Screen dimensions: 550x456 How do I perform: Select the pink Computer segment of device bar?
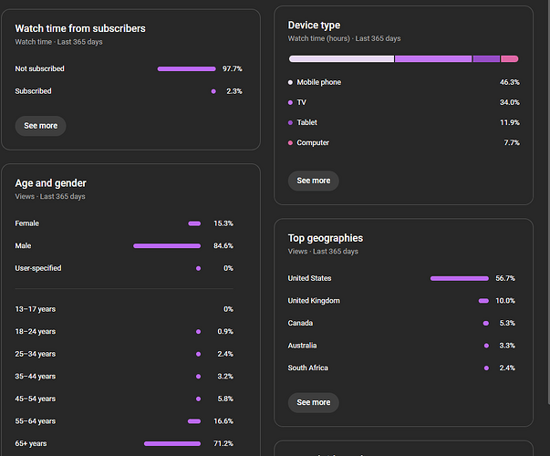point(510,58)
